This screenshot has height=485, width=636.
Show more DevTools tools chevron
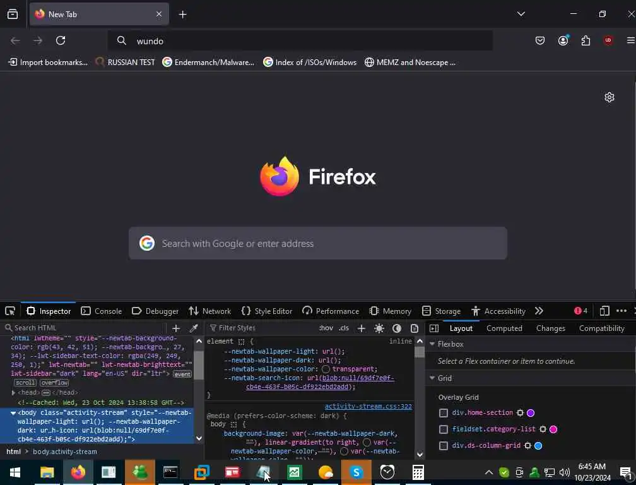pyautogui.click(x=539, y=311)
